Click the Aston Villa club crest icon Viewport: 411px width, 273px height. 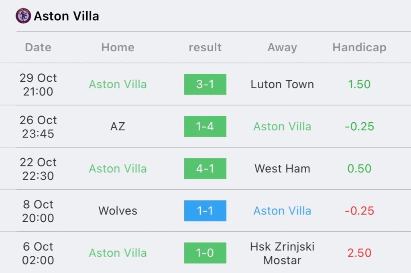23,16
